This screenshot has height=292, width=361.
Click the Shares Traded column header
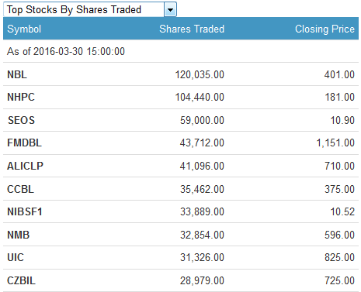pos(192,29)
